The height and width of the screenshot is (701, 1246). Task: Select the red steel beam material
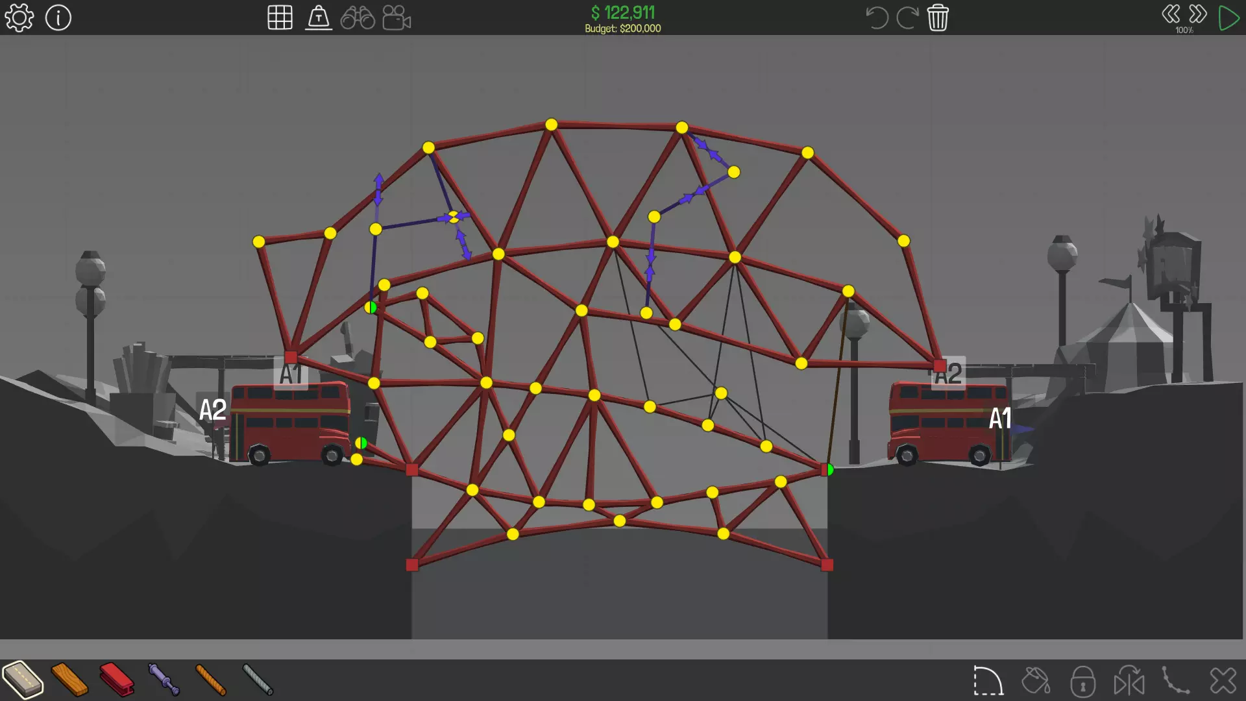point(117,680)
